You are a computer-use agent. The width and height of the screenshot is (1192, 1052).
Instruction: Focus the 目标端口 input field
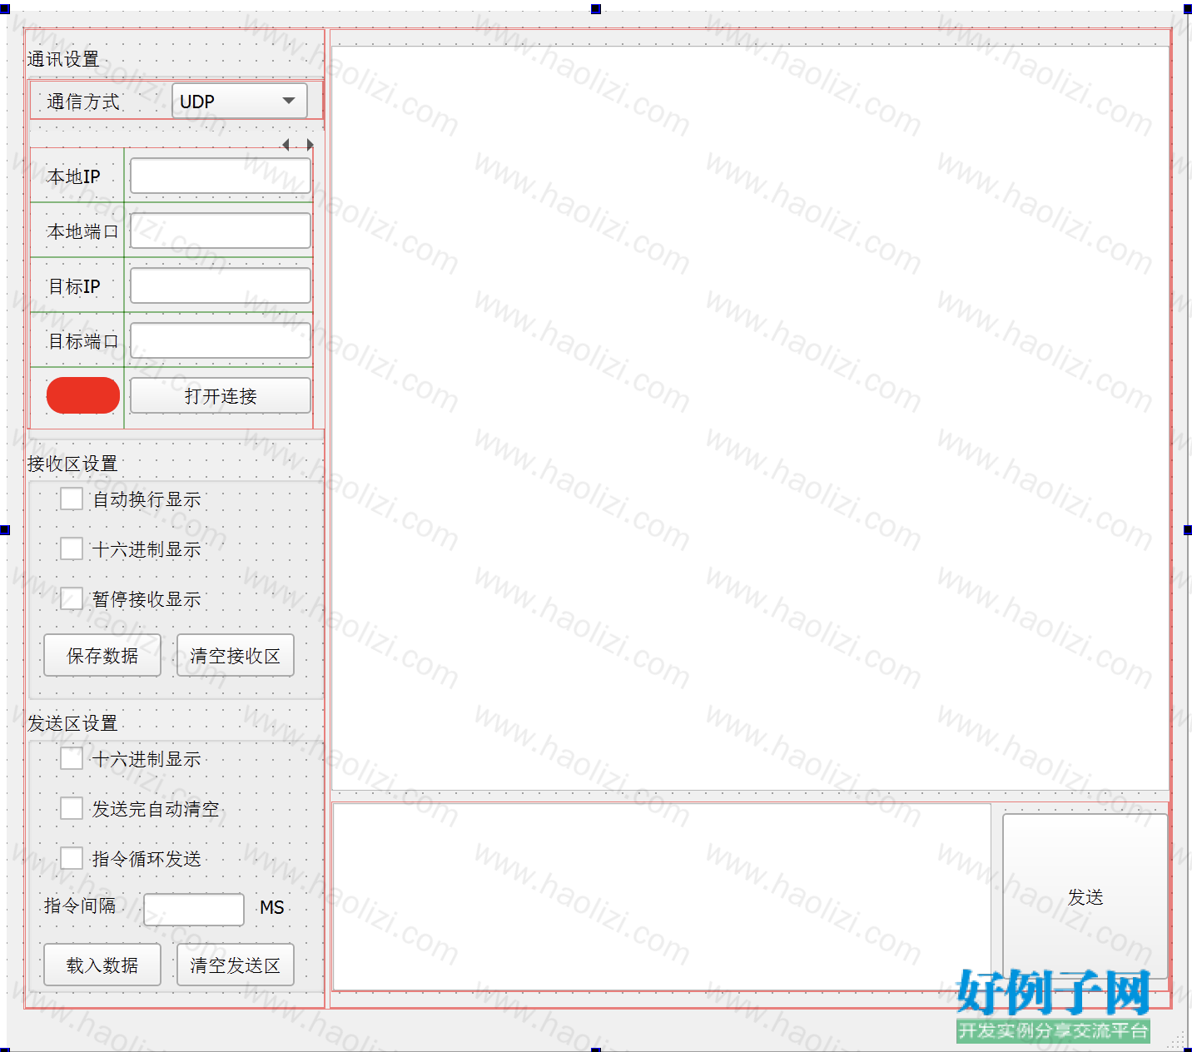221,340
